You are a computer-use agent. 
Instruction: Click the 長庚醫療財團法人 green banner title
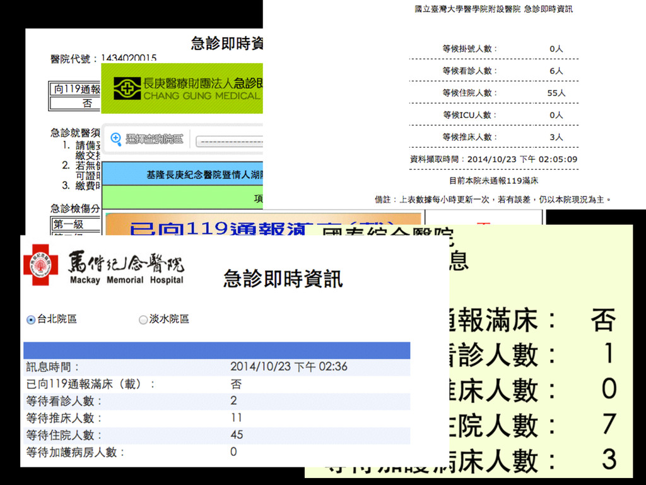pos(203,83)
